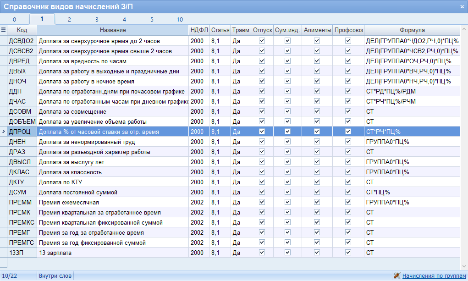This screenshot has width=468, height=281.
Task: Switch to tab 10
Action: [x=180, y=19]
